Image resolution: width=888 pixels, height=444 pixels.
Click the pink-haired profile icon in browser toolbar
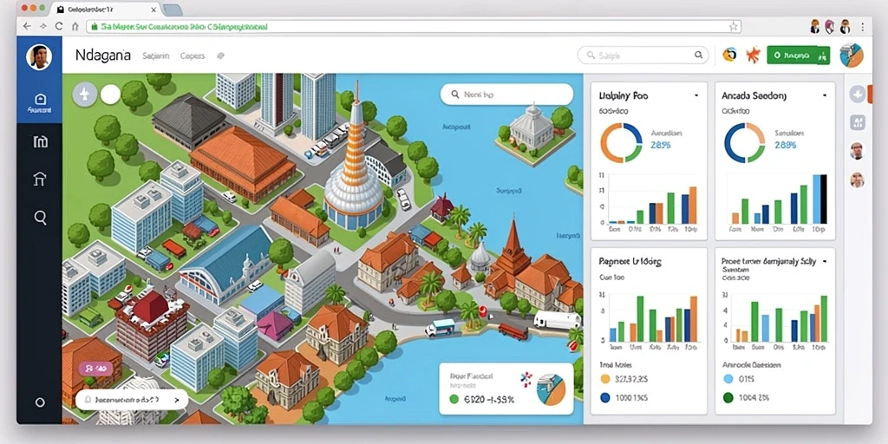point(830,26)
